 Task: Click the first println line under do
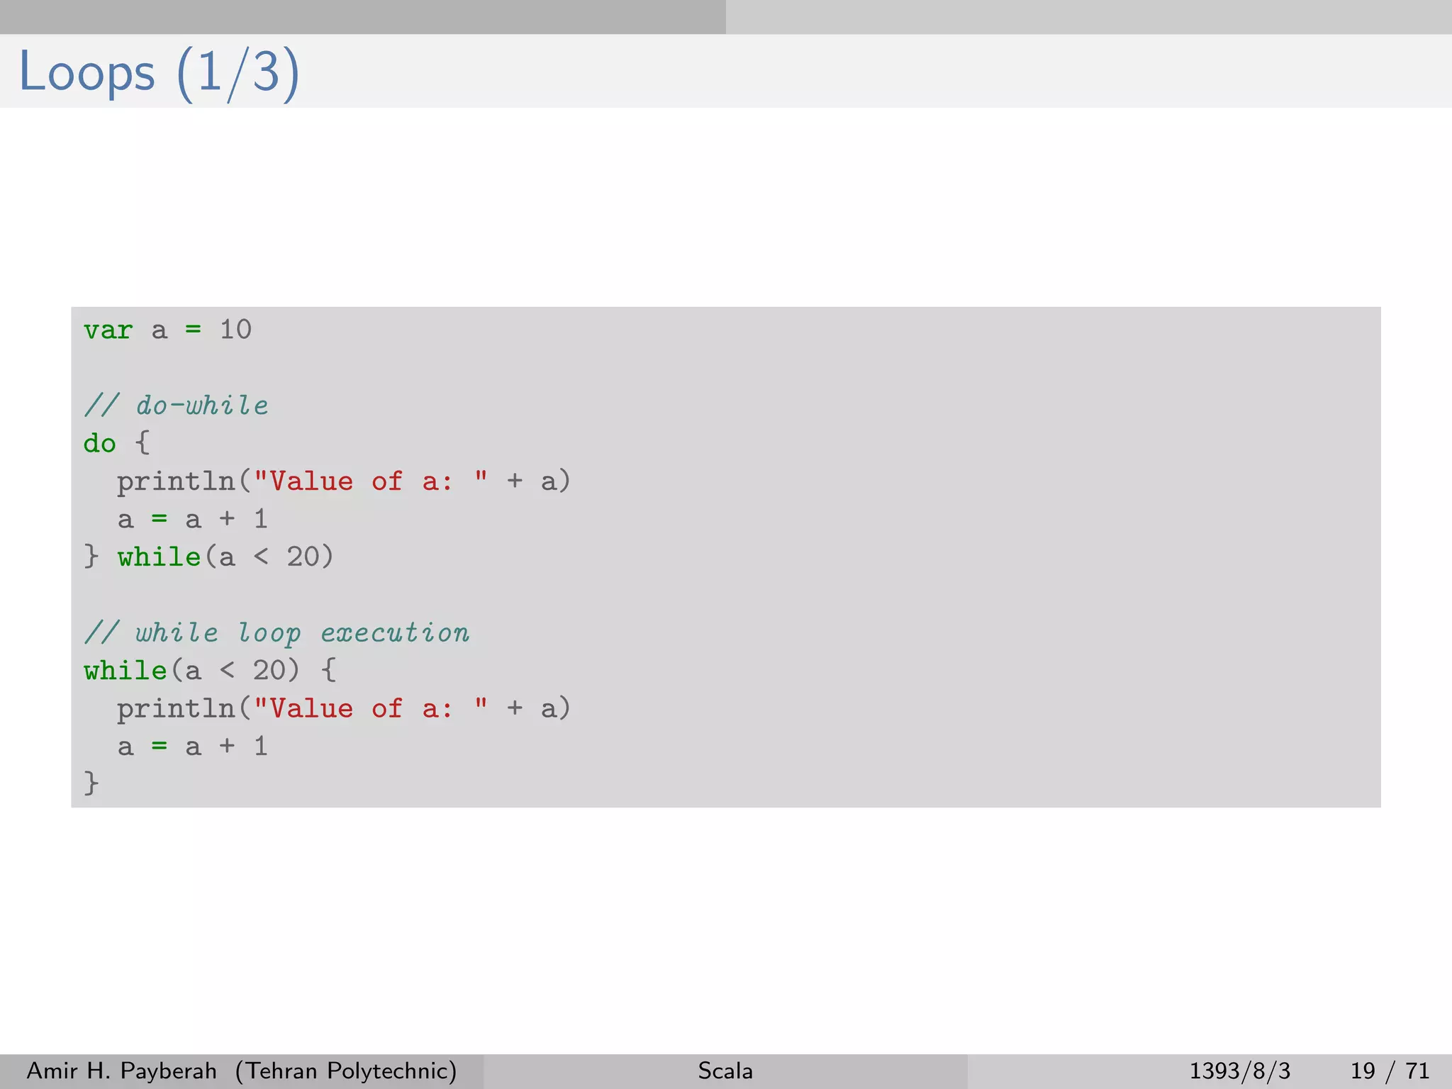pos(344,481)
